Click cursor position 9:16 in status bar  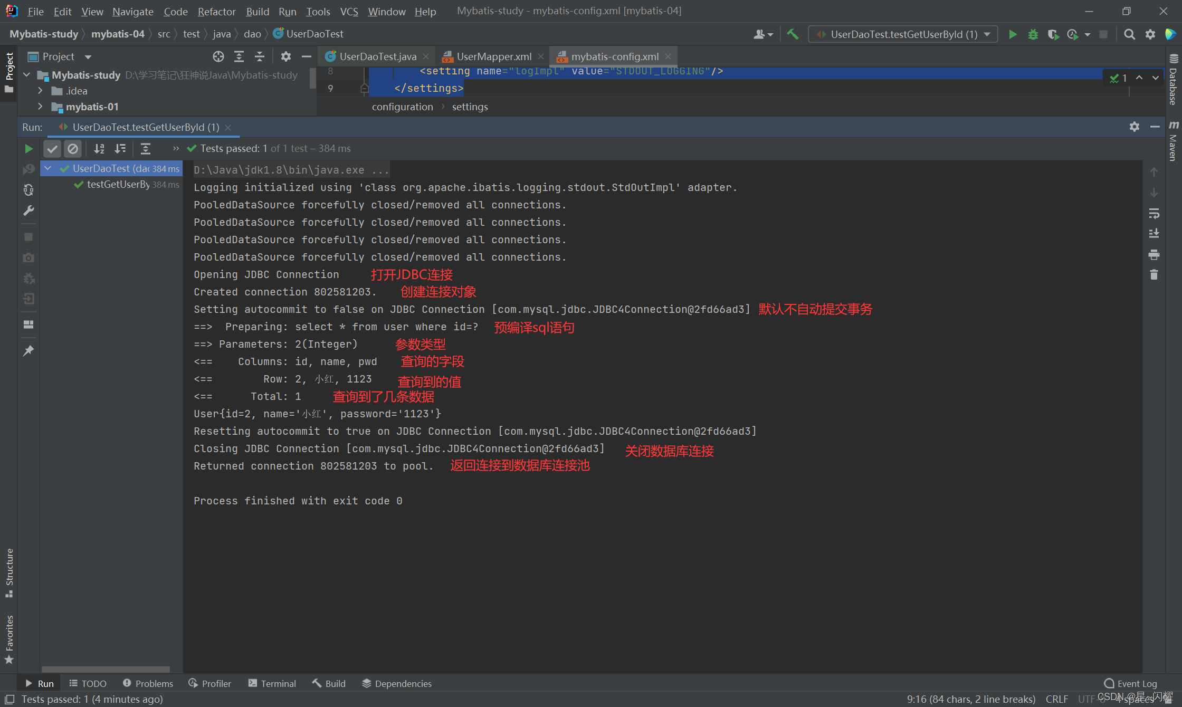pyautogui.click(x=971, y=699)
